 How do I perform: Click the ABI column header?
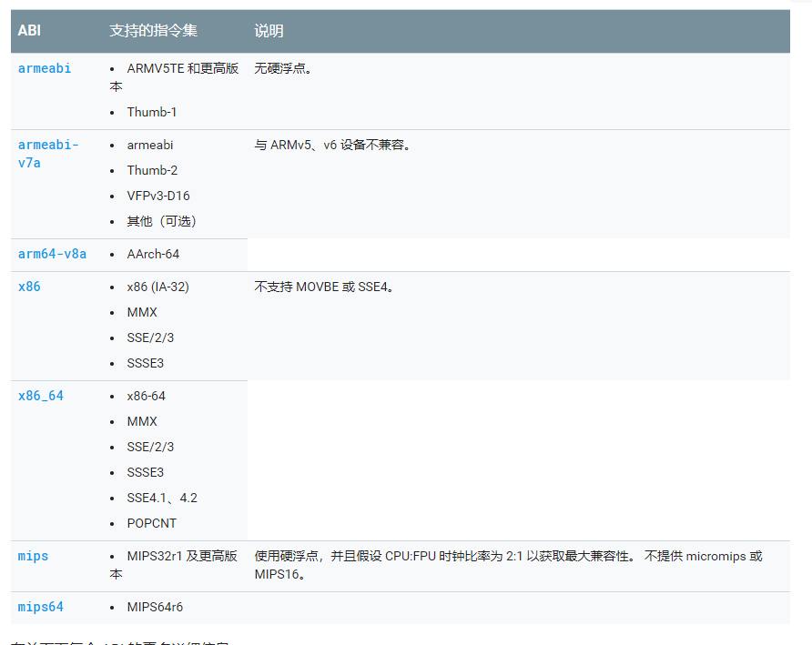coord(29,31)
